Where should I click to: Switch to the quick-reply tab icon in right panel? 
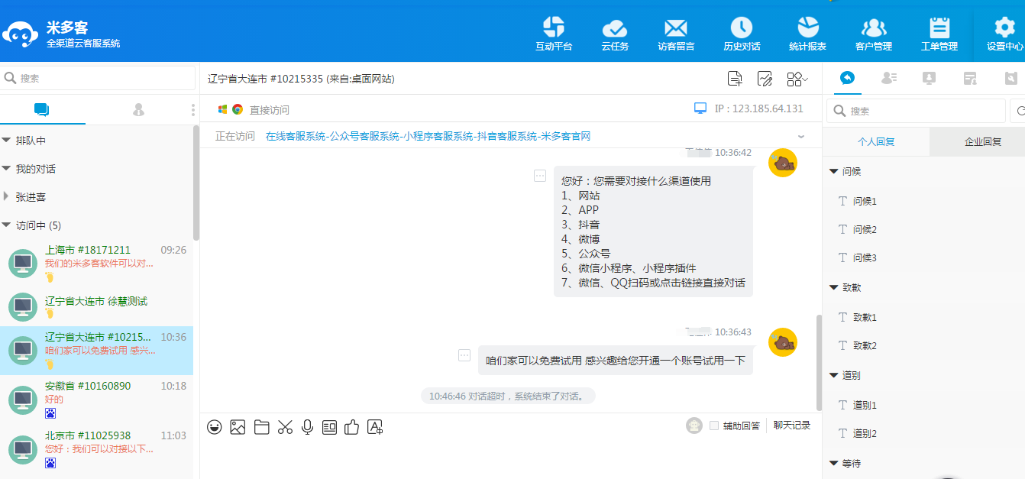pos(847,77)
